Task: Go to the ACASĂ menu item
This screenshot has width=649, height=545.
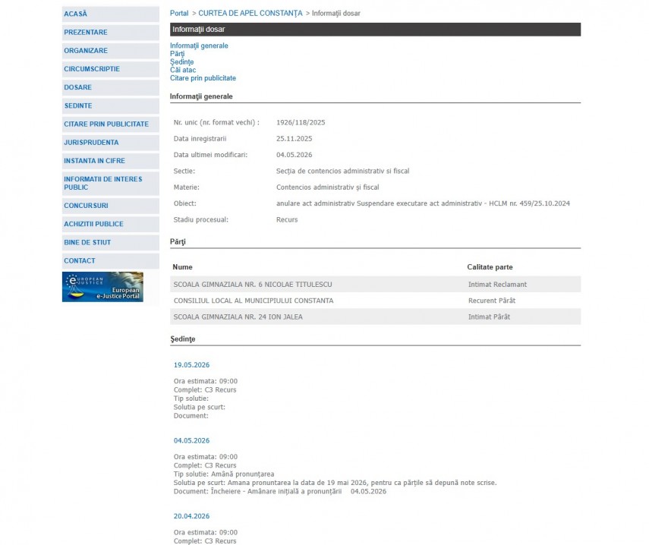Action: pyautogui.click(x=111, y=14)
